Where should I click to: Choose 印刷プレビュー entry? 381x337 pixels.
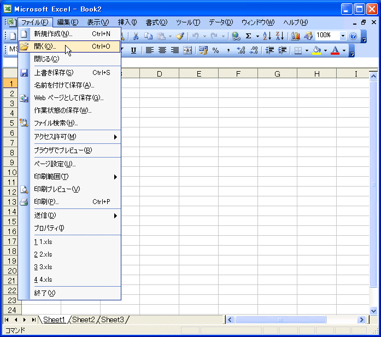pyautogui.click(x=69, y=189)
